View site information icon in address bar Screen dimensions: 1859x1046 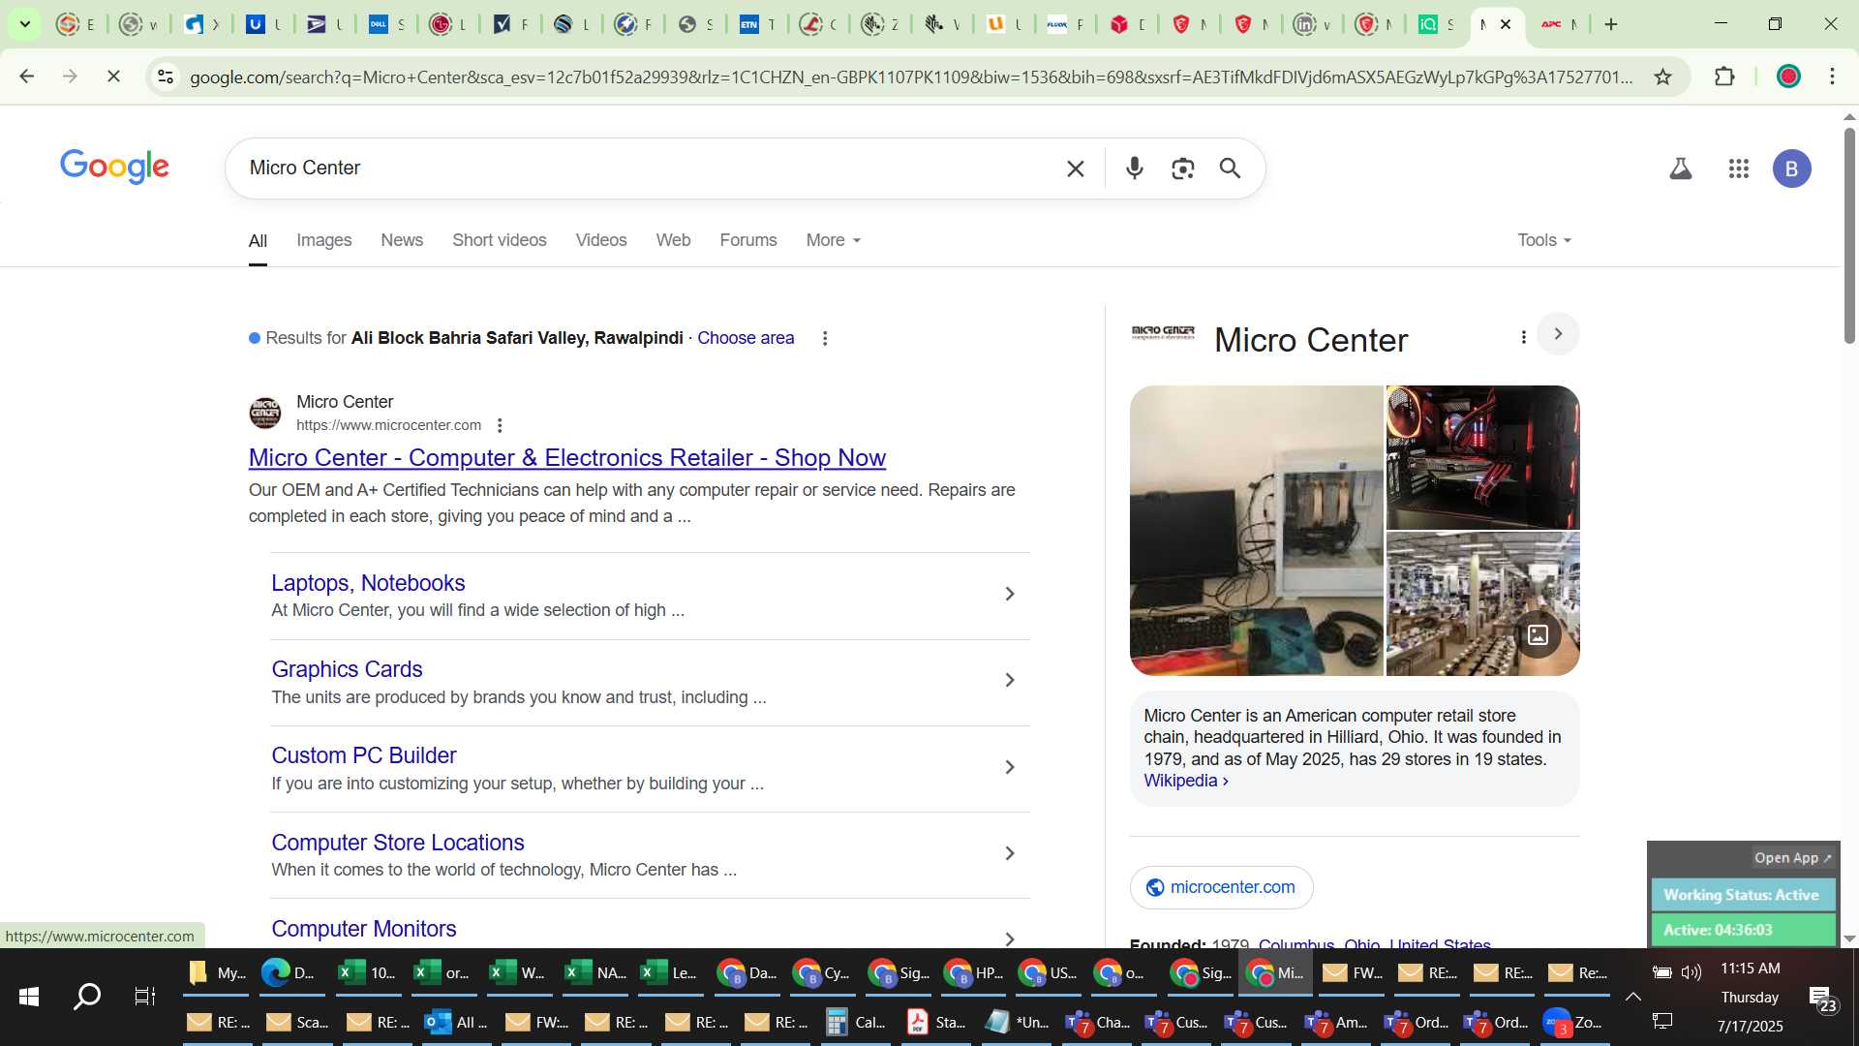166,77
